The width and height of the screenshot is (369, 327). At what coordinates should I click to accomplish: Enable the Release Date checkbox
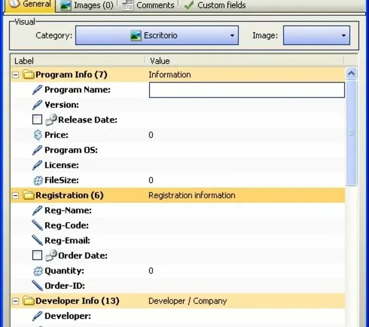point(37,119)
